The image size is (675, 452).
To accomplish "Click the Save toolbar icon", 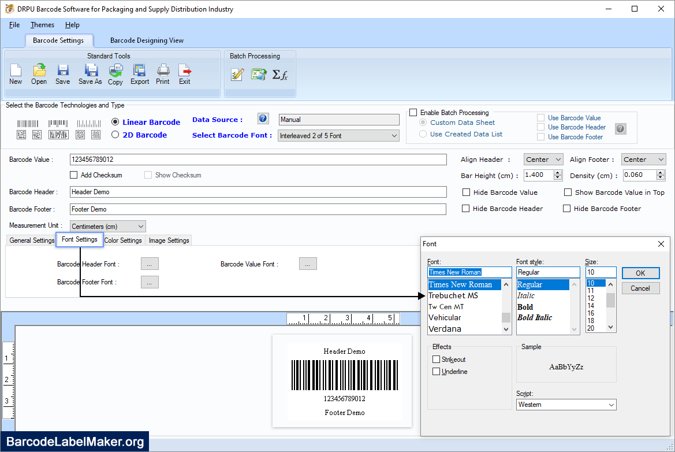I will tap(63, 74).
